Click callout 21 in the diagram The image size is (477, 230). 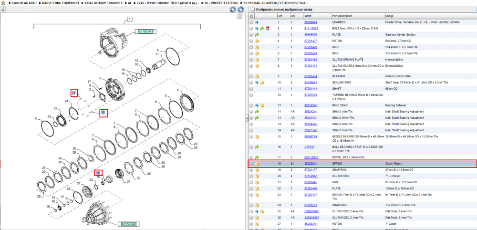click(x=128, y=182)
